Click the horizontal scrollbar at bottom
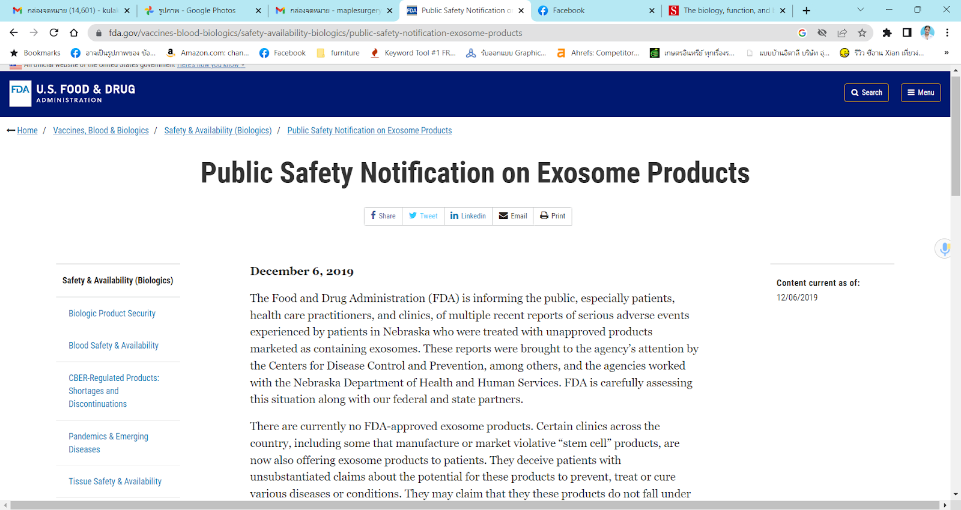 click(475, 505)
